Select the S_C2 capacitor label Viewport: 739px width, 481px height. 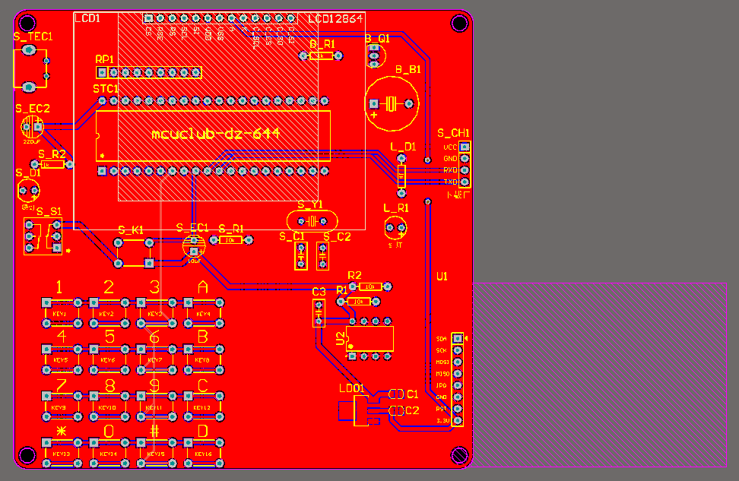[x=337, y=237]
